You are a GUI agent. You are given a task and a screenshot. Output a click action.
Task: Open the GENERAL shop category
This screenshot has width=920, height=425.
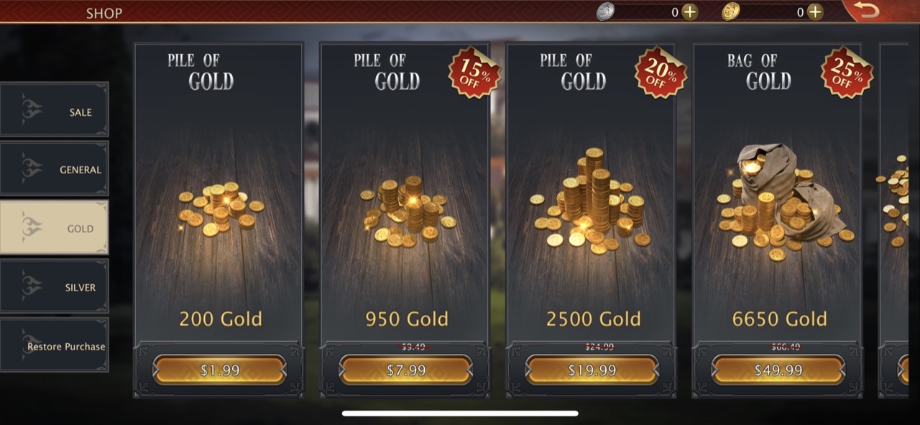tap(54, 168)
